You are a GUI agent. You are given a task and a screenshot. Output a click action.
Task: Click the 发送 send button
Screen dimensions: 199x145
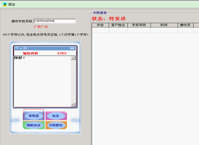pos(56,116)
